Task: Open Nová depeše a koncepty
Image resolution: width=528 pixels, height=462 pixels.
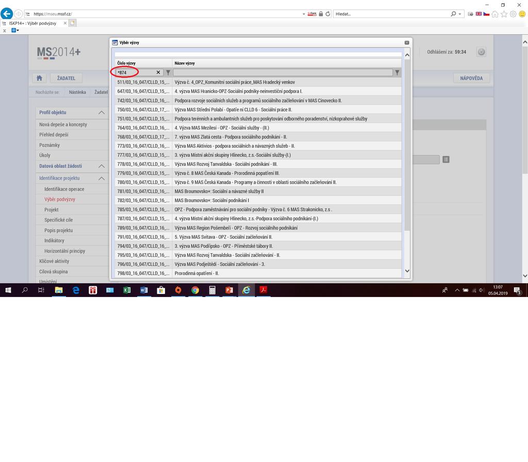Action: (63, 125)
